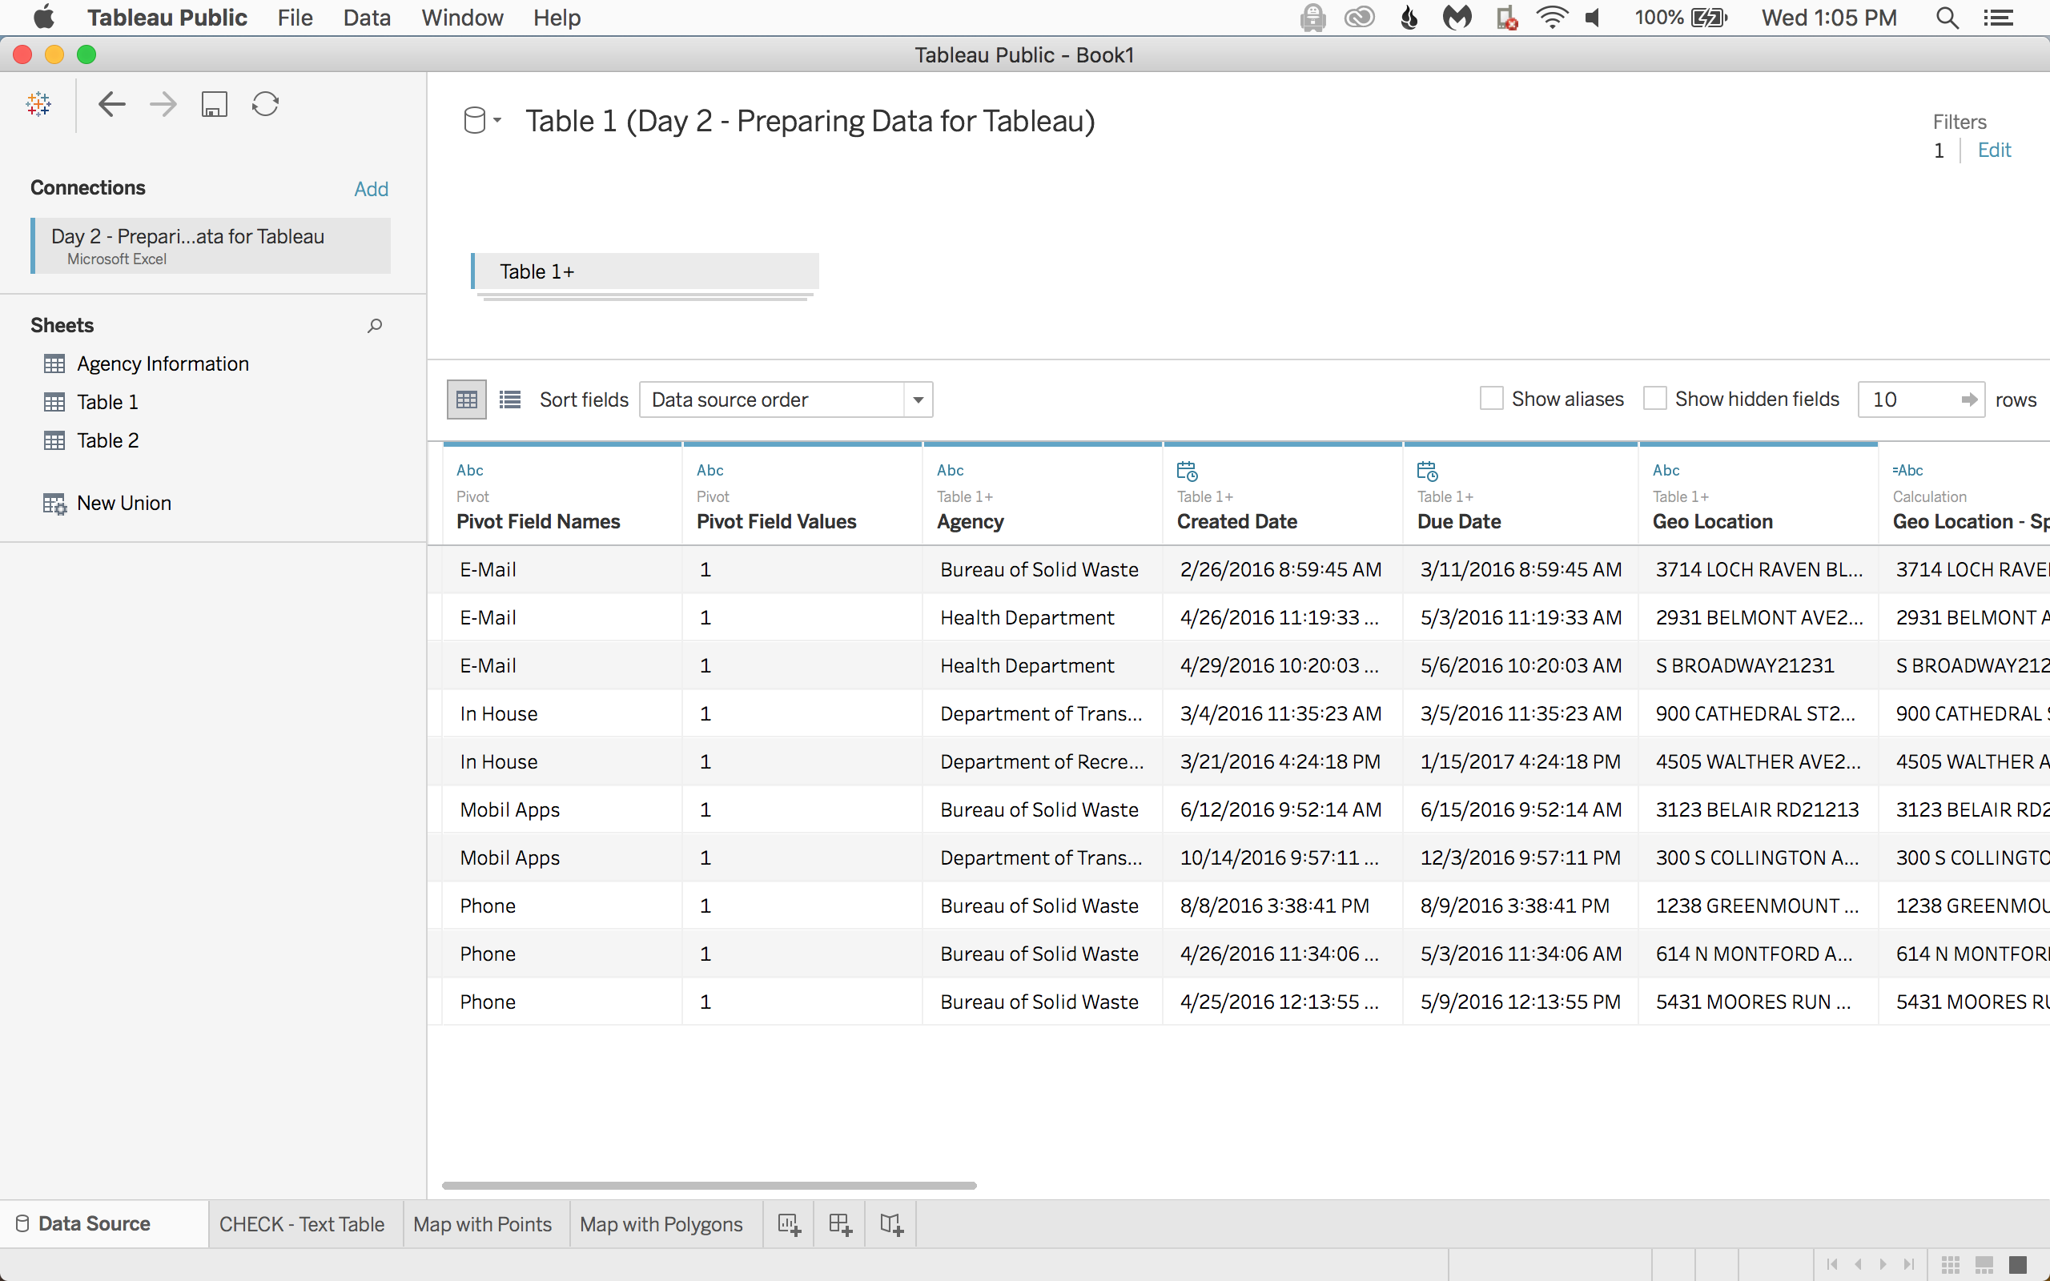The height and width of the screenshot is (1281, 2050).
Task: Jump to last sheet with navigation arrow
Action: point(1908,1264)
